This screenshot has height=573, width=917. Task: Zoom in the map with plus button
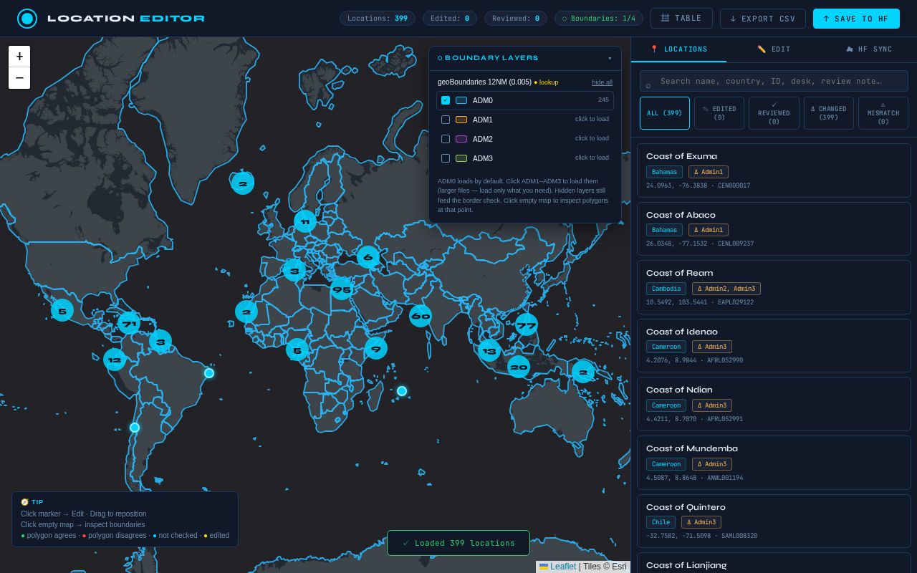(x=19, y=57)
